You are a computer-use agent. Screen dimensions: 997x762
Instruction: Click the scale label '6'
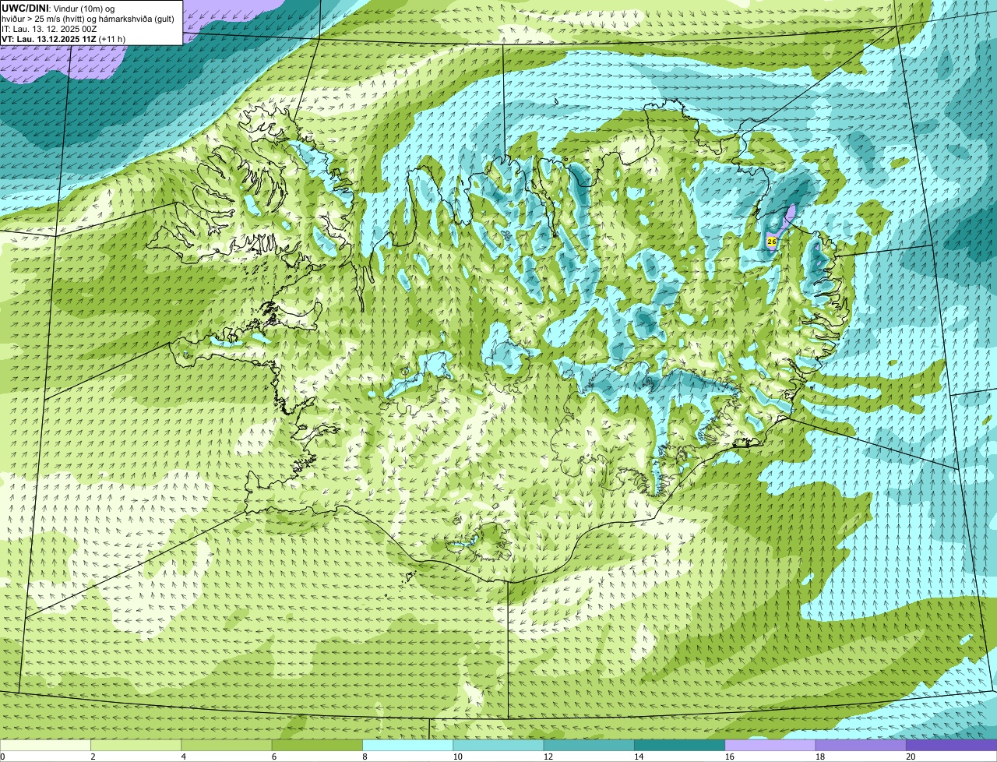point(274,757)
